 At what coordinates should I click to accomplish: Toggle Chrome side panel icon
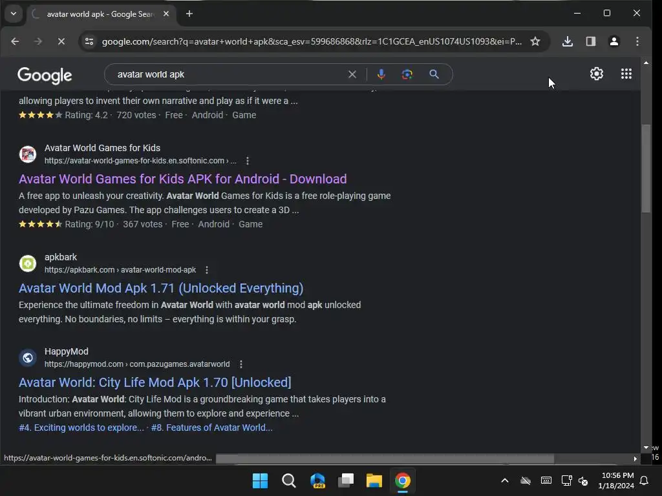click(591, 41)
